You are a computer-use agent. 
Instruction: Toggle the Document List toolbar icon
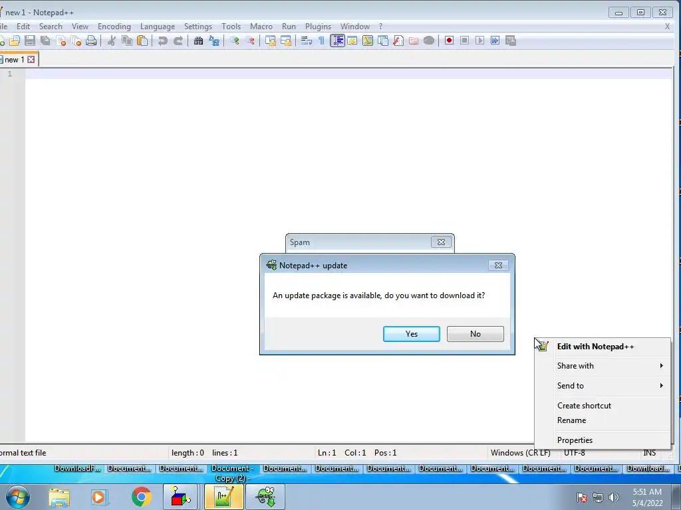pos(383,41)
